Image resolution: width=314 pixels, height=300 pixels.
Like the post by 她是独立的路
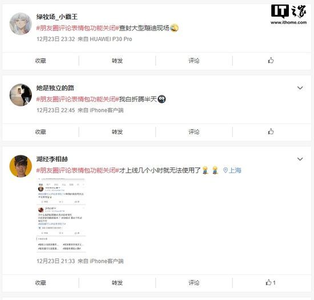(271, 131)
